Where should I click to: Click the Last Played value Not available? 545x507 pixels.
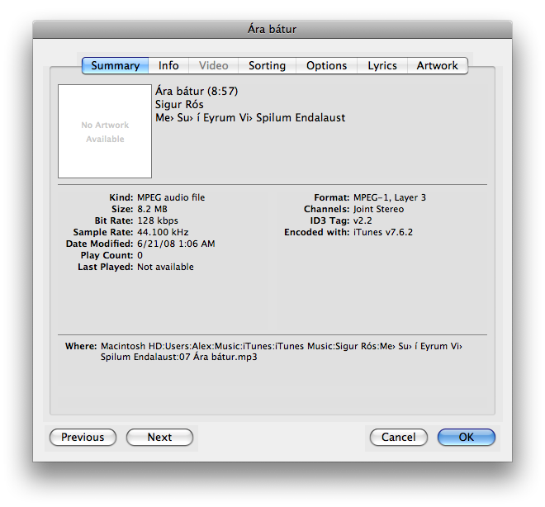click(x=165, y=267)
